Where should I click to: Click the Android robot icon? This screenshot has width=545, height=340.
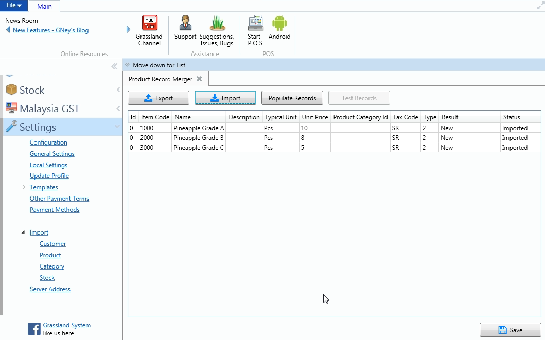tap(279, 24)
